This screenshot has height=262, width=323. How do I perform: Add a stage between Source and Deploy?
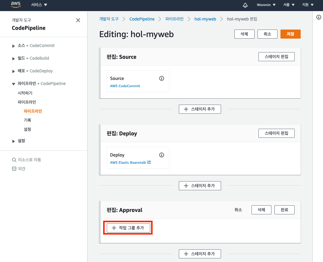[x=200, y=109]
